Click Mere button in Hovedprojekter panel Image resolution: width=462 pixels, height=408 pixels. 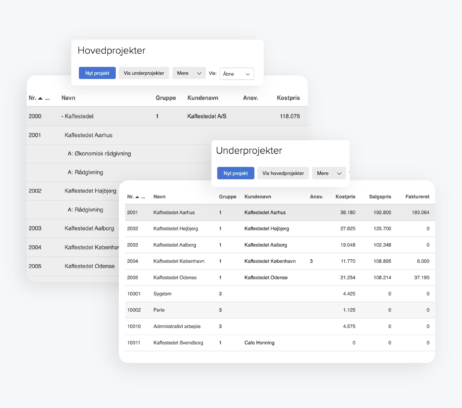coord(183,73)
